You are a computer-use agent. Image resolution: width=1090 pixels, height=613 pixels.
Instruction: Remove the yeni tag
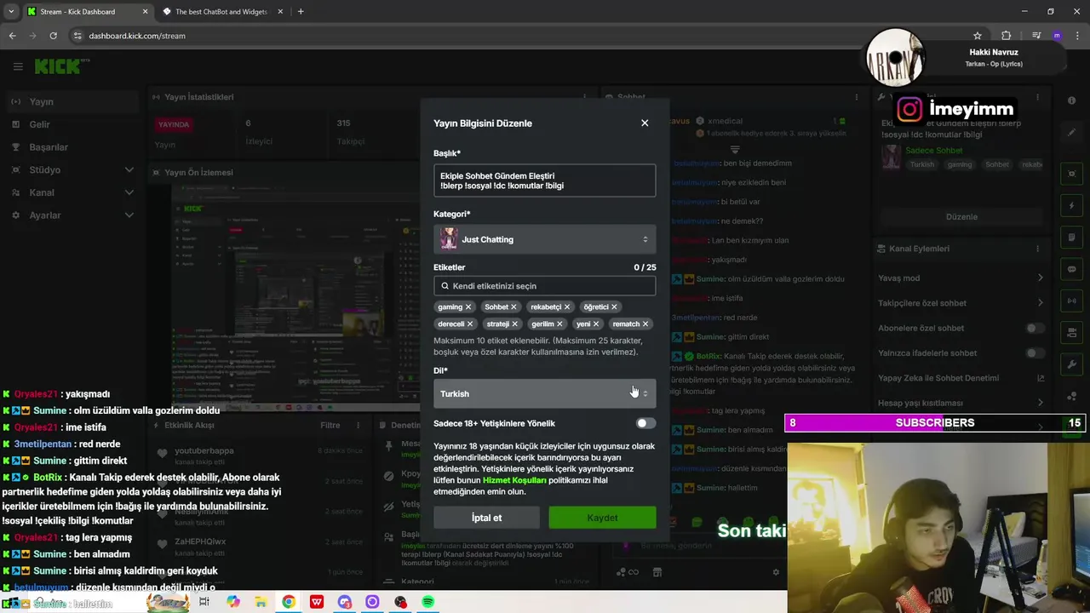(596, 324)
